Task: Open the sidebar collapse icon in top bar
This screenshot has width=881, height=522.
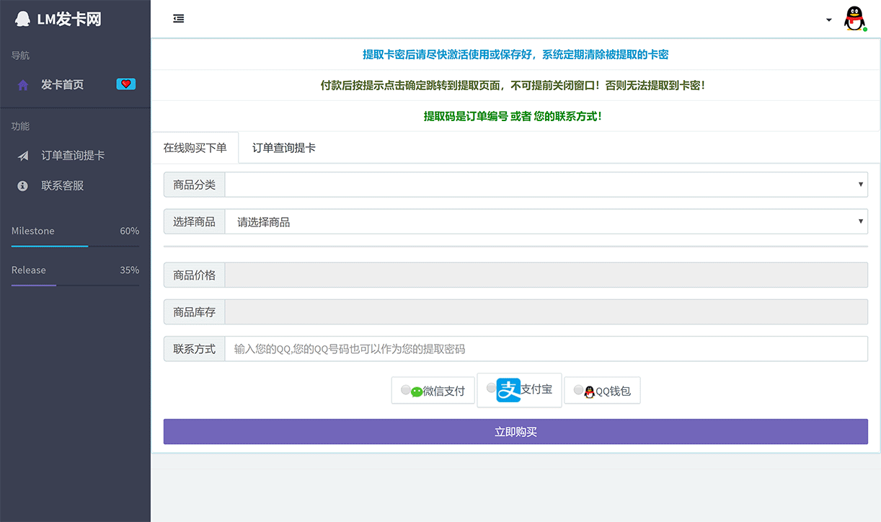Action: (178, 18)
